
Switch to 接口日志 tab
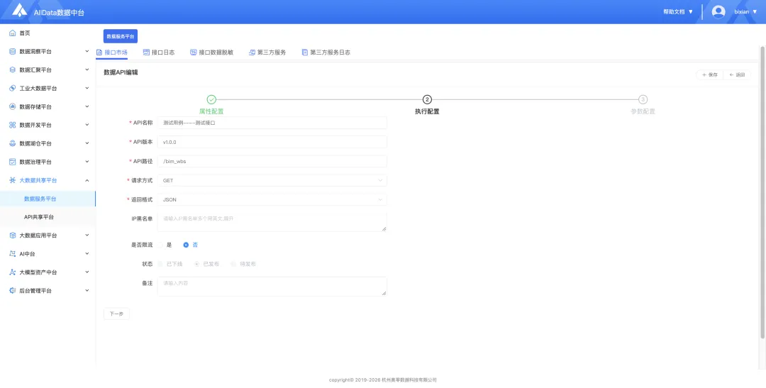click(159, 52)
